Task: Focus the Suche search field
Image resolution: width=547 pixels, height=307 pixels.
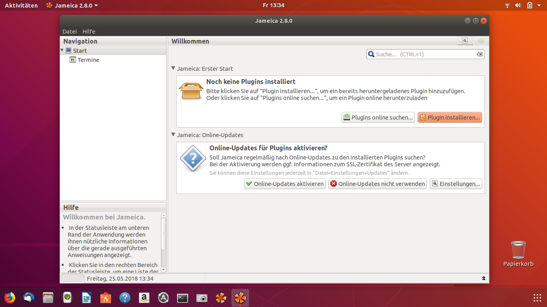Action: pos(425,54)
